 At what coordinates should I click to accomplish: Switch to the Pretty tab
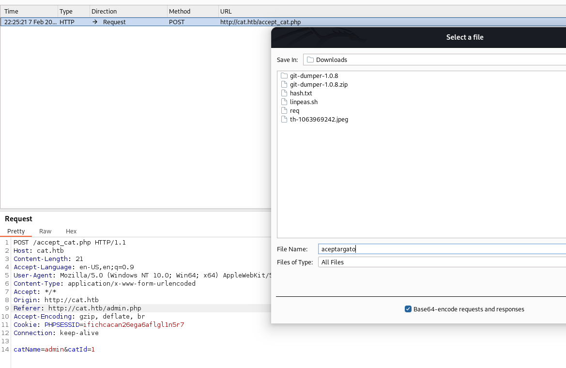click(x=16, y=231)
